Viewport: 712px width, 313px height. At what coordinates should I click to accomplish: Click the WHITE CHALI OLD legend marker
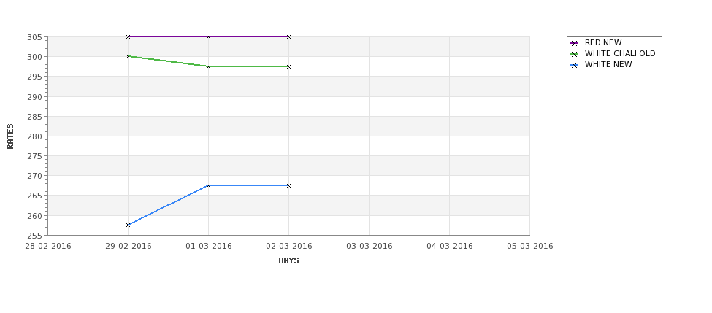pos(575,54)
